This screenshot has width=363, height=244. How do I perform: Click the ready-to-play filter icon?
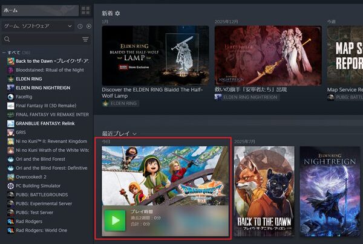(x=89, y=27)
